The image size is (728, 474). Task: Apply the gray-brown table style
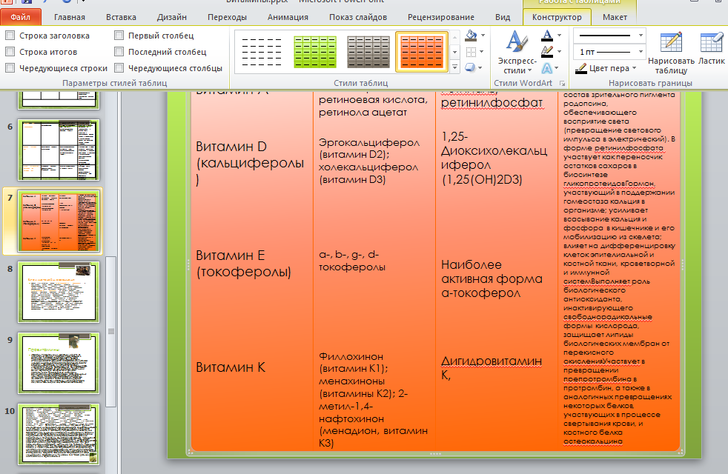pyautogui.click(x=368, y=52)
